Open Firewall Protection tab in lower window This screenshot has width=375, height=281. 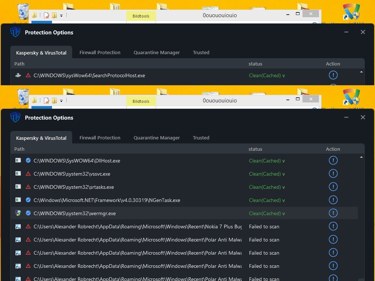(x=100, y=138)
